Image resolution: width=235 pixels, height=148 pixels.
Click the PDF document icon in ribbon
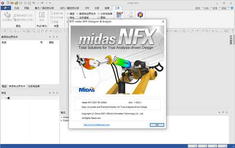pyautogui.click(x=130, y=14)
